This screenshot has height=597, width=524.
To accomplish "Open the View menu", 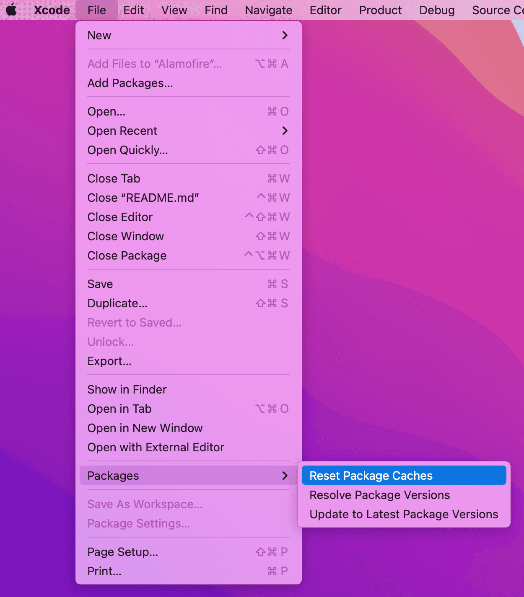I will [x=174, y=10].
